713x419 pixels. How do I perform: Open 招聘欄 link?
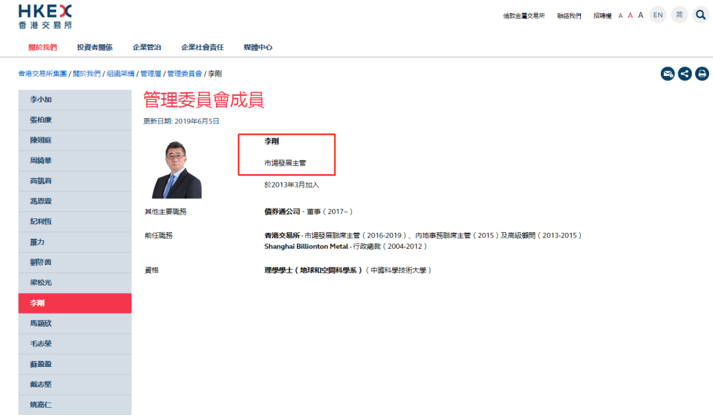(602, 16)
